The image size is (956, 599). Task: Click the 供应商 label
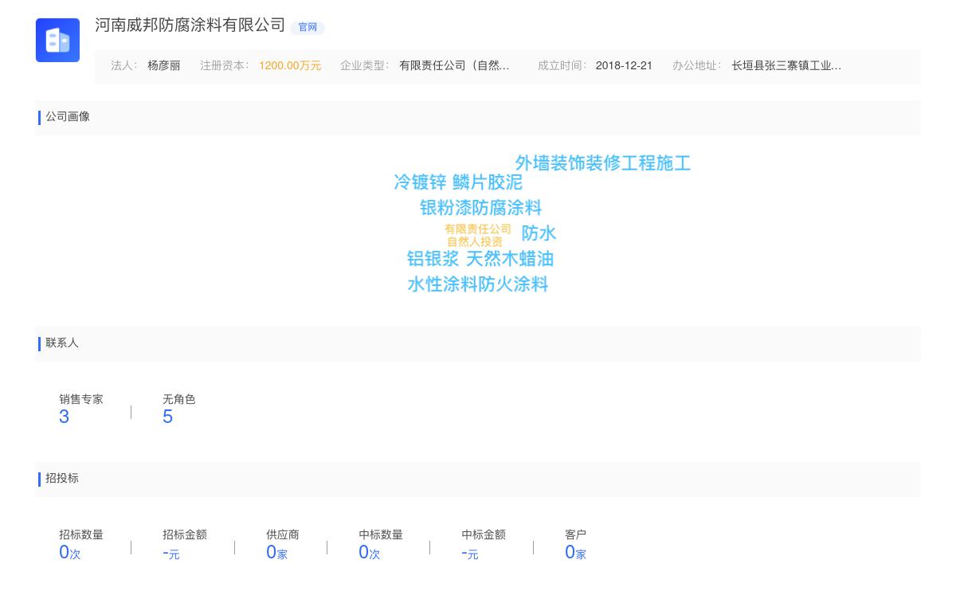pyautogui.click(x=283, y=535)
